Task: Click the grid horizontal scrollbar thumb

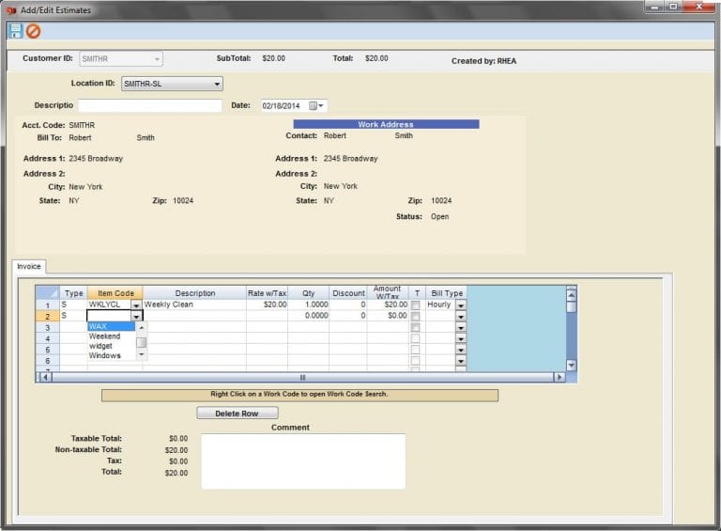Action: (x=302, y=377)
